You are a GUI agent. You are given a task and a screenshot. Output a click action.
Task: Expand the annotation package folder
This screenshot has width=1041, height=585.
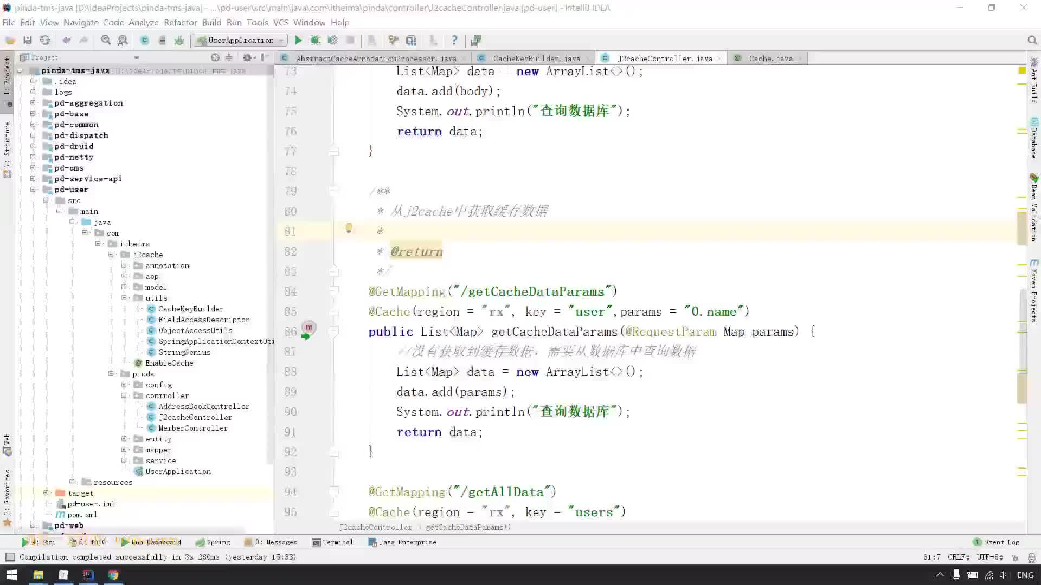[x=124, y=265]
